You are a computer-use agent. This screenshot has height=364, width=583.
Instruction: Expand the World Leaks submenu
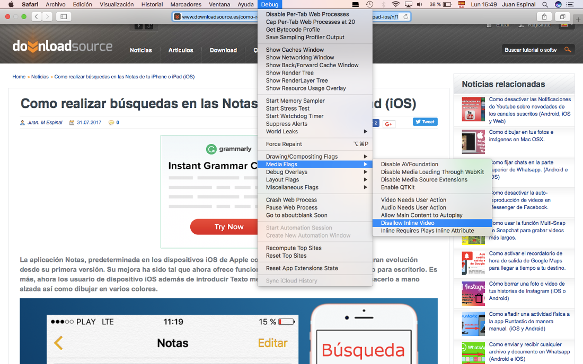(315, 131)
